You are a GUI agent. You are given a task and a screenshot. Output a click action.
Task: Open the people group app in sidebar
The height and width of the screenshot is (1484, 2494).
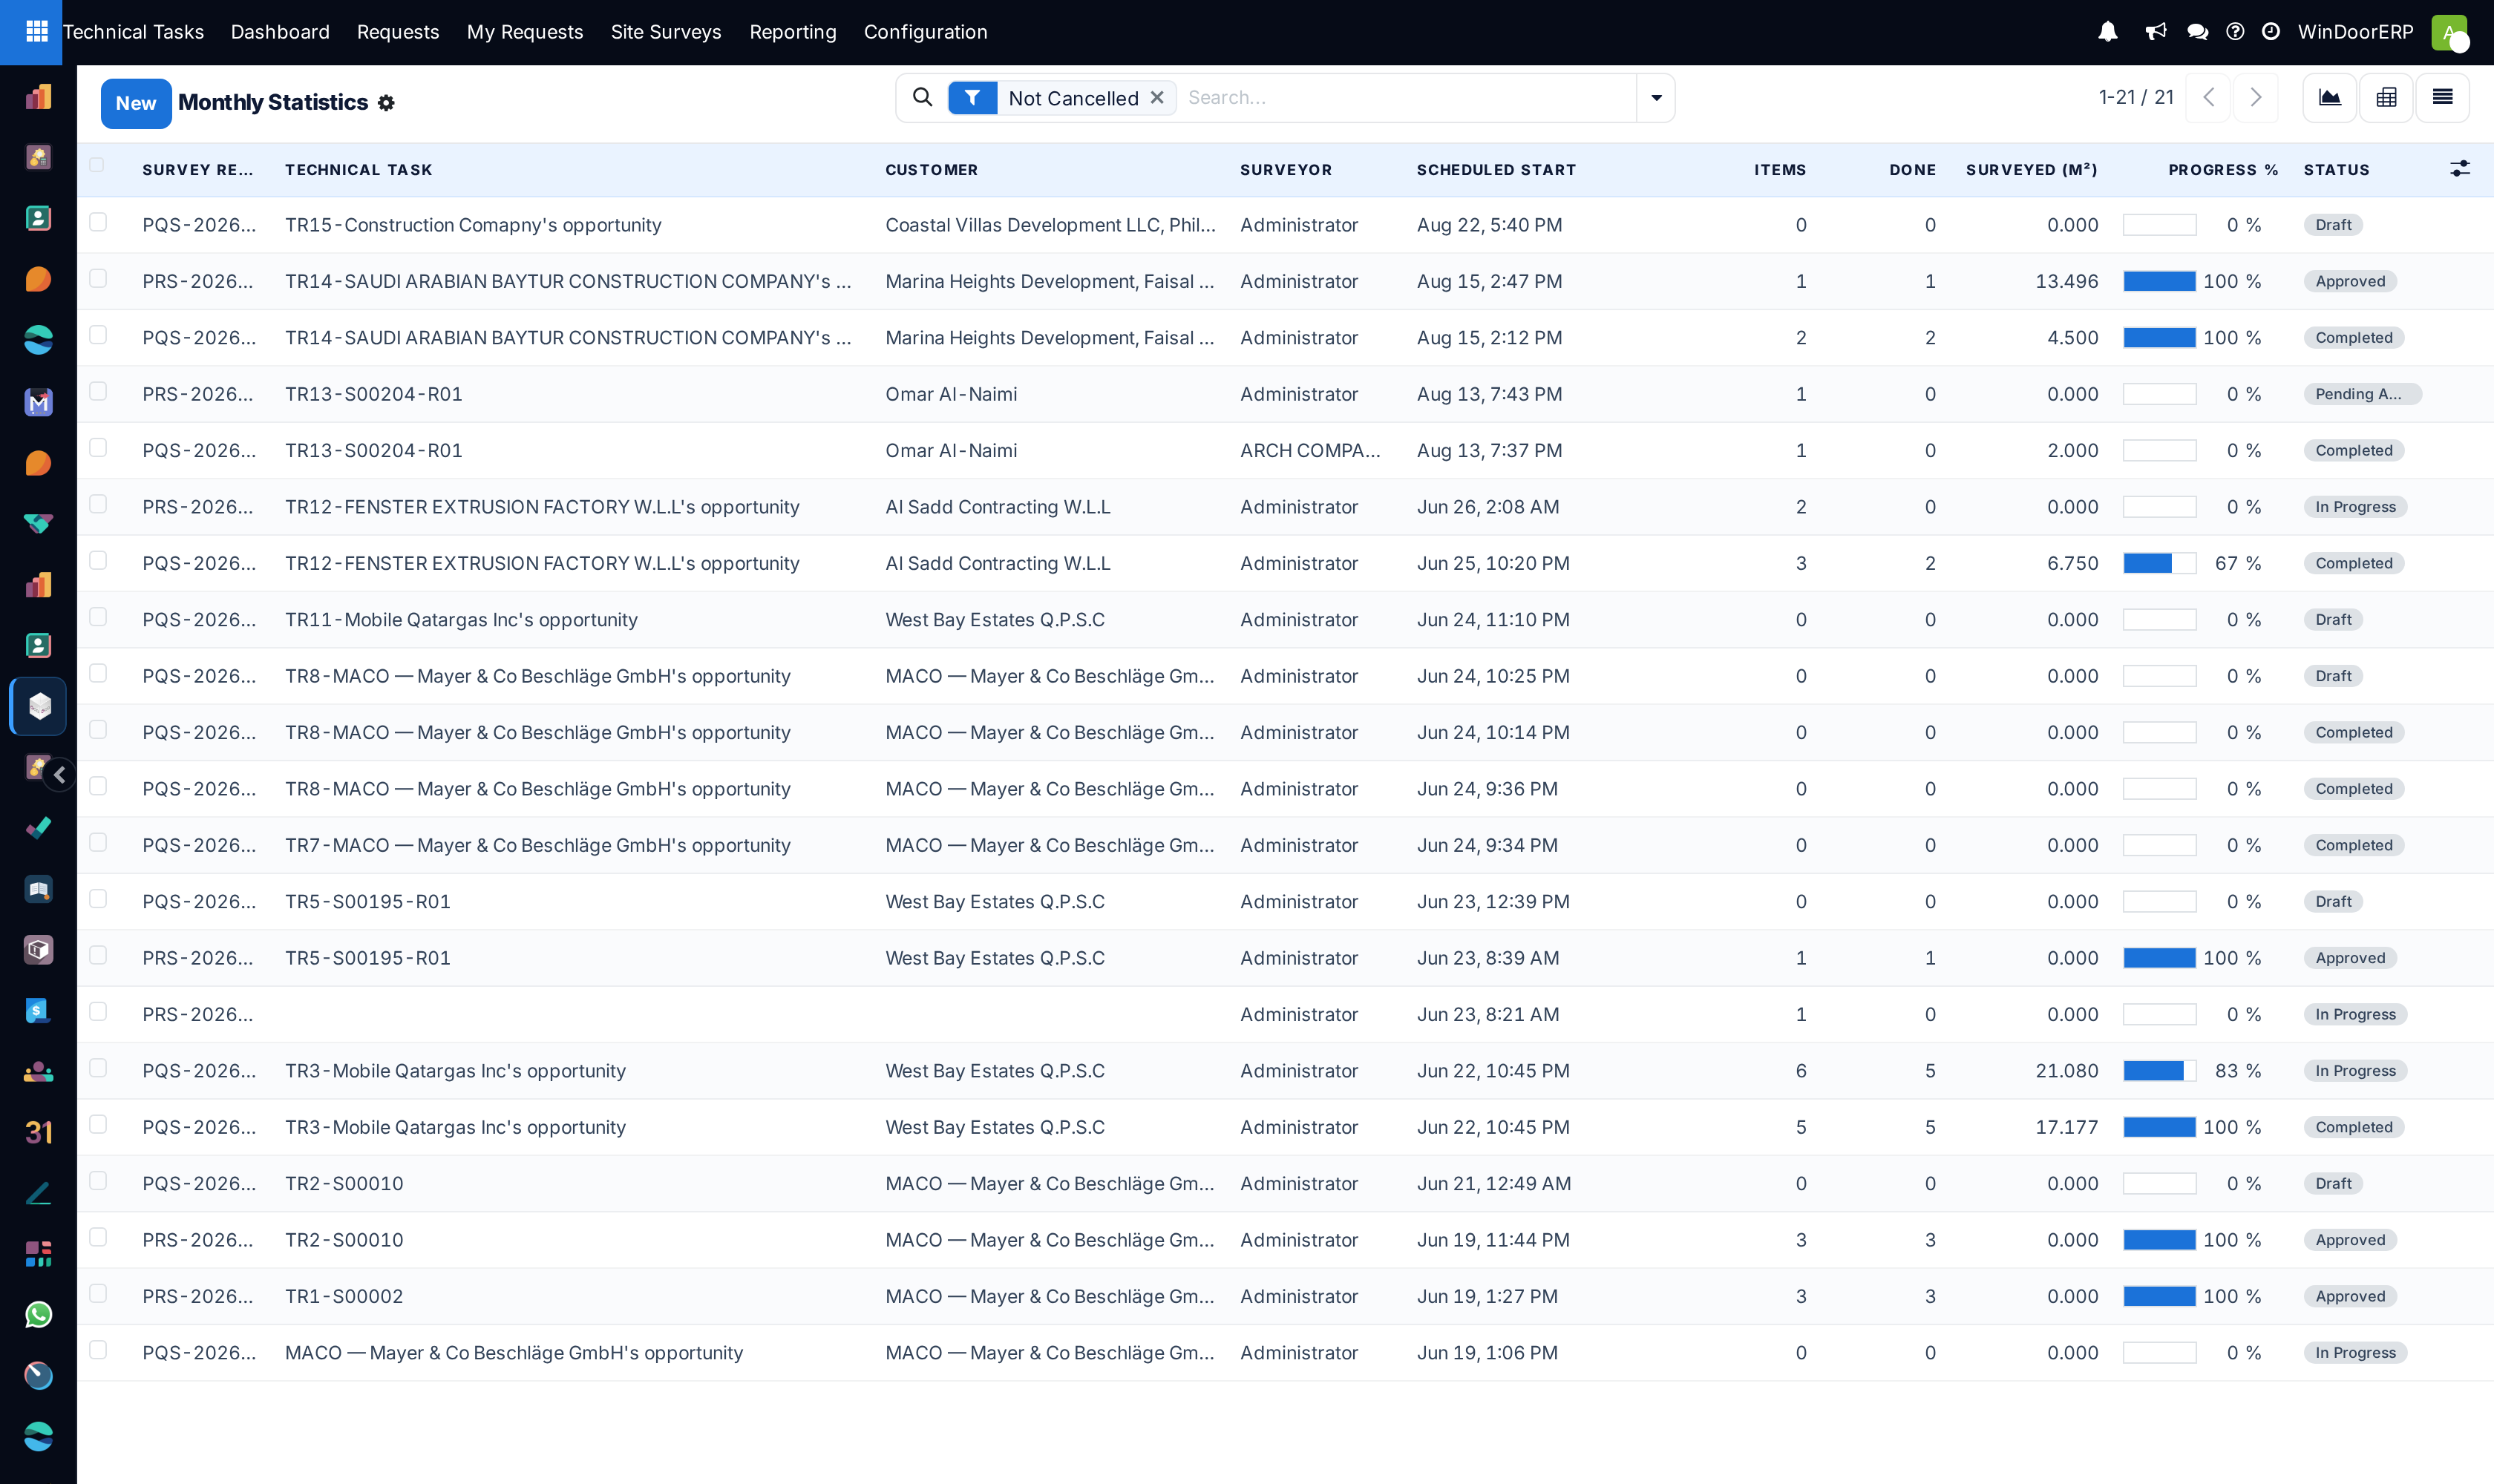pyautogui.click(x=38, y=1071)
